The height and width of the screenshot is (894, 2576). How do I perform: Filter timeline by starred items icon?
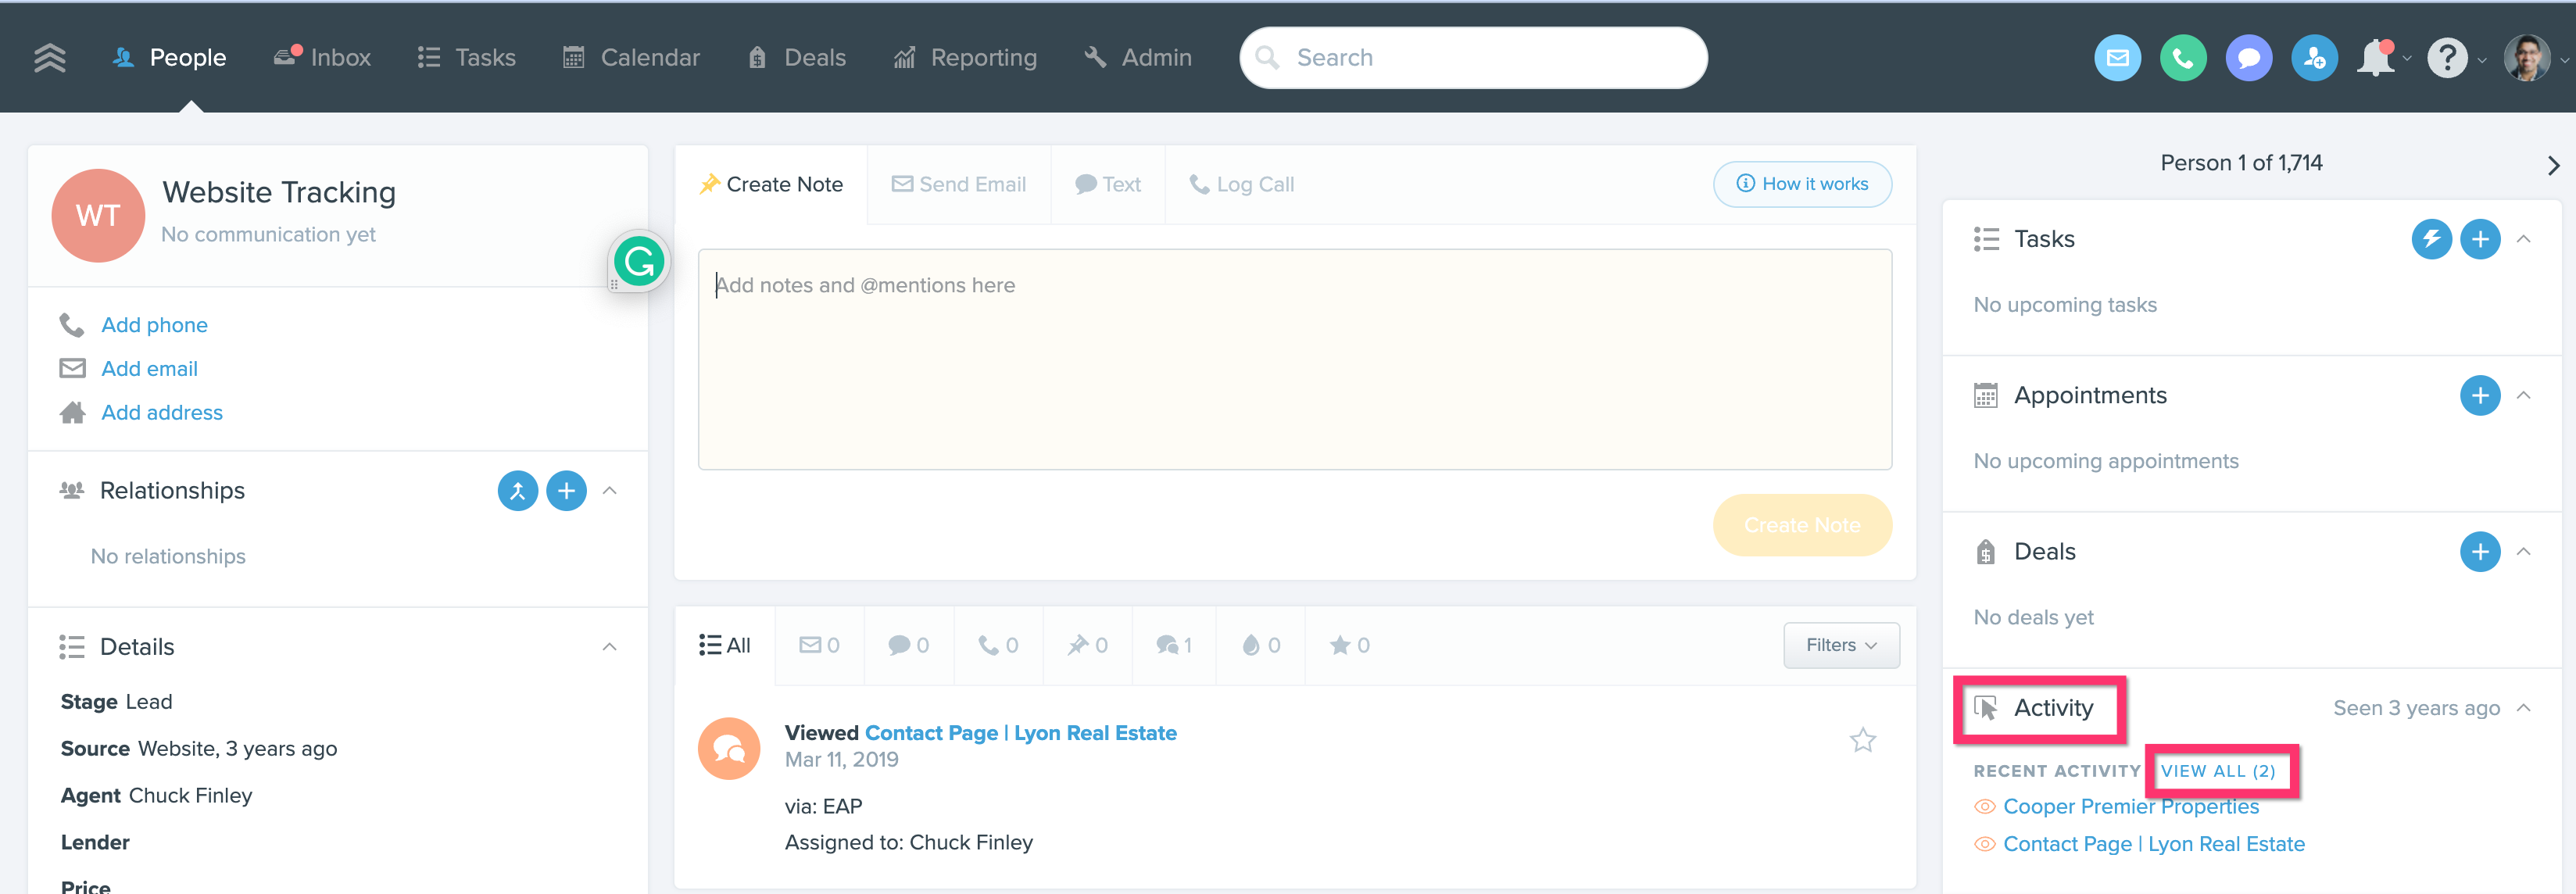point(1349,645)
